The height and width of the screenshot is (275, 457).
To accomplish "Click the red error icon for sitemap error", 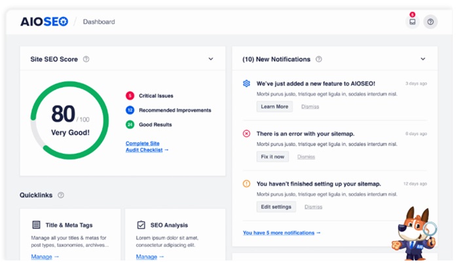I will tap(247, 134).
